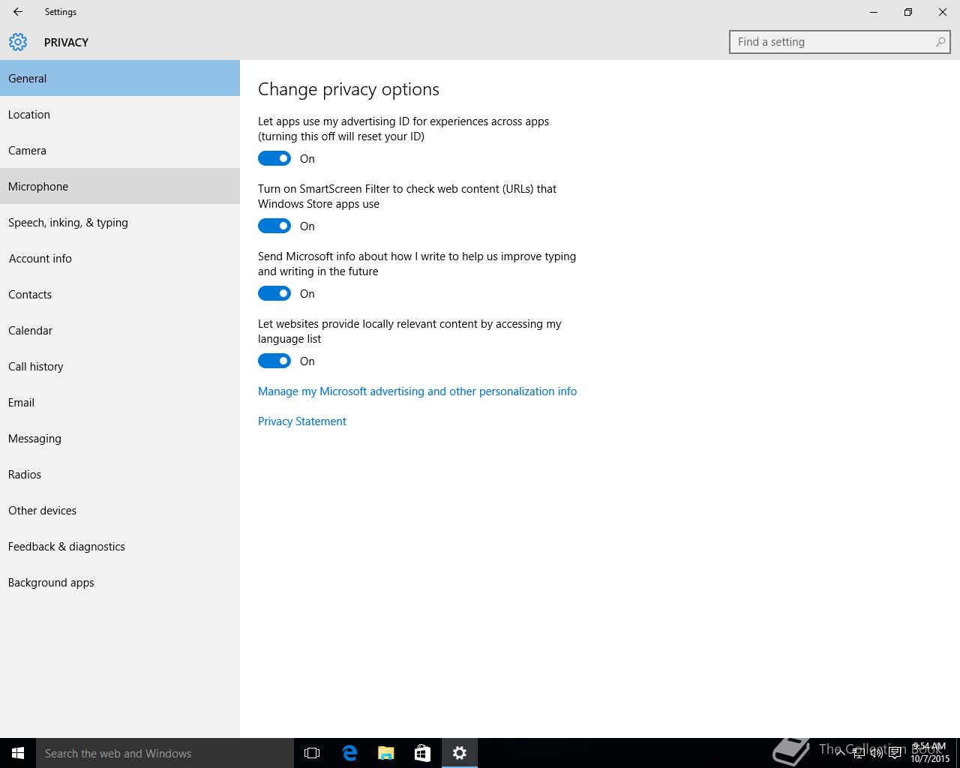Viewport: 960px width, 768px height.
Task: Turn off the SmartScreen Filter toggle
Action: [274, 226]
